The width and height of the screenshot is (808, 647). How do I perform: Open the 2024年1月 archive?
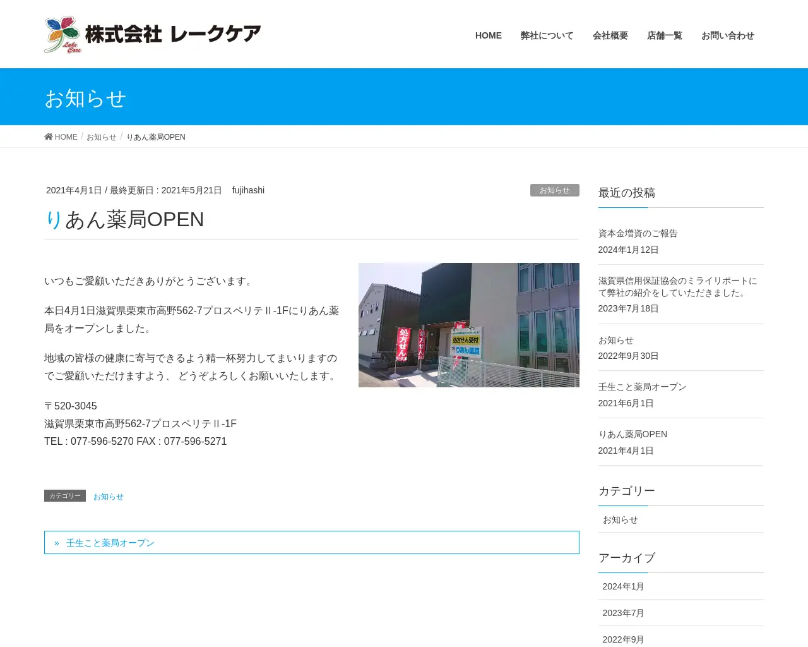tap(623, 586)
